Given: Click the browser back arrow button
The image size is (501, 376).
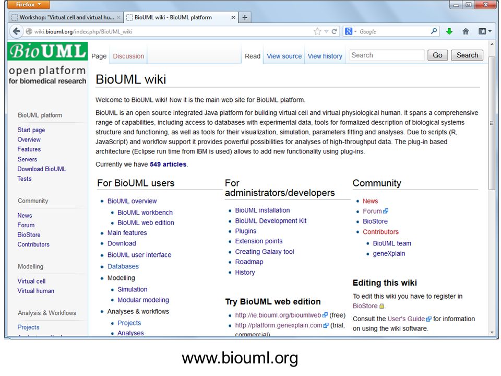Looking at the screenshot, I should tap(16, 31).
